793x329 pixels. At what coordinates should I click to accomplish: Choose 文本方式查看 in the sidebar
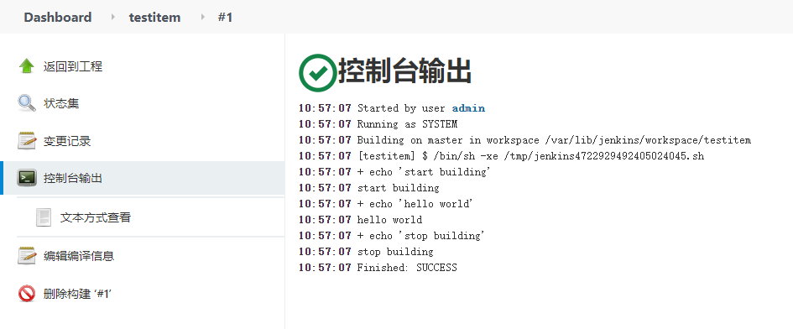tap(96, 217)
